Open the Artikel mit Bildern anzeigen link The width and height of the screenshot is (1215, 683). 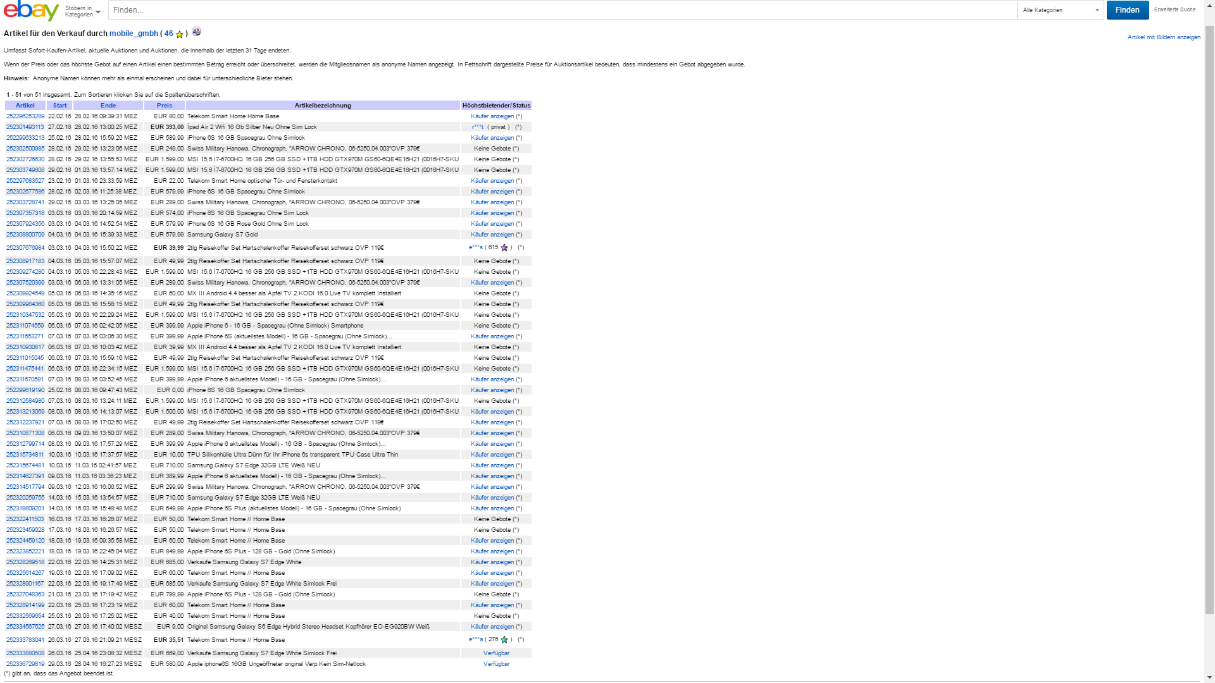(1164, 37)
